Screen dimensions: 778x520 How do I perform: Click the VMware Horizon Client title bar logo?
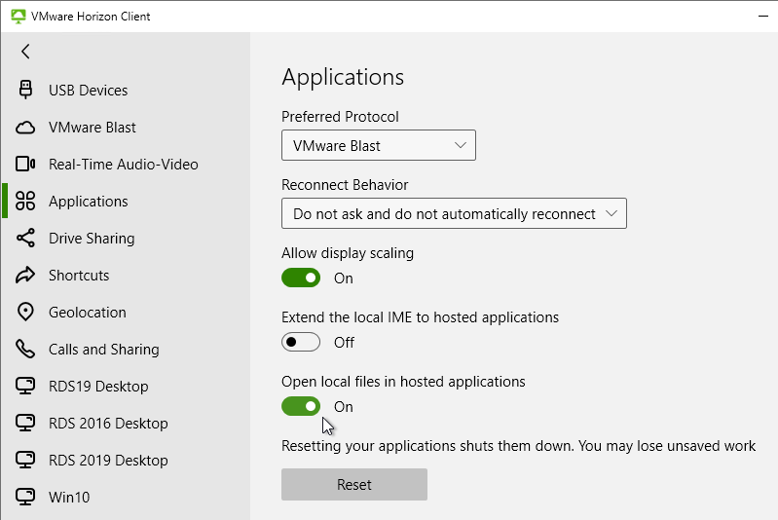point(18,17)
